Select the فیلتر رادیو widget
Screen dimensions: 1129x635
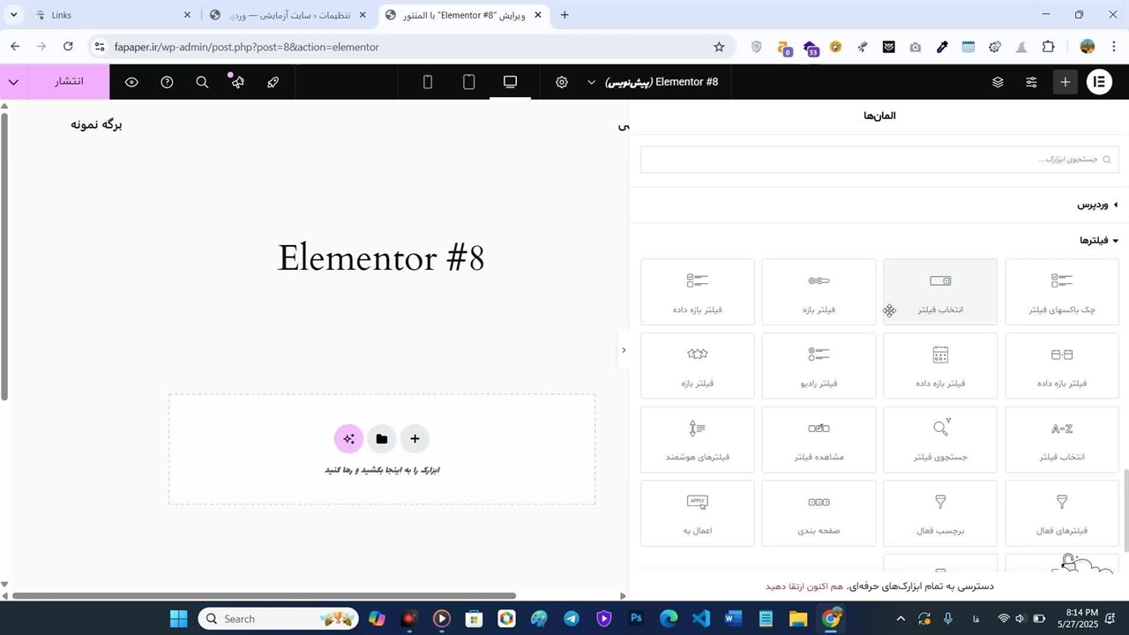pyautogui.click(x=819, y=365)
